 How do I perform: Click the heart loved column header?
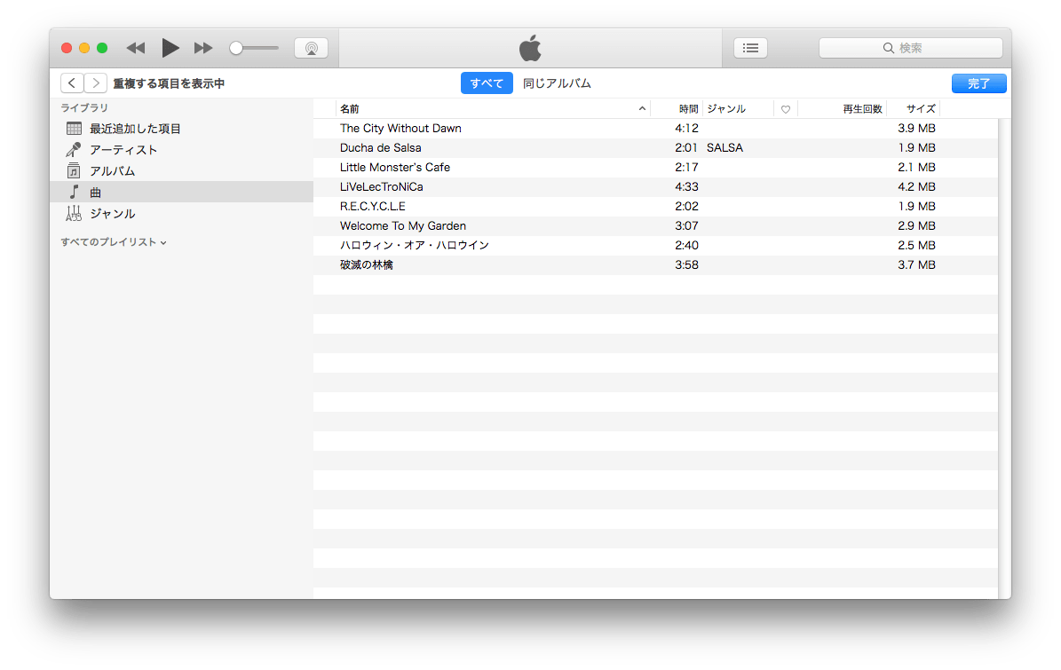(786, 109)
